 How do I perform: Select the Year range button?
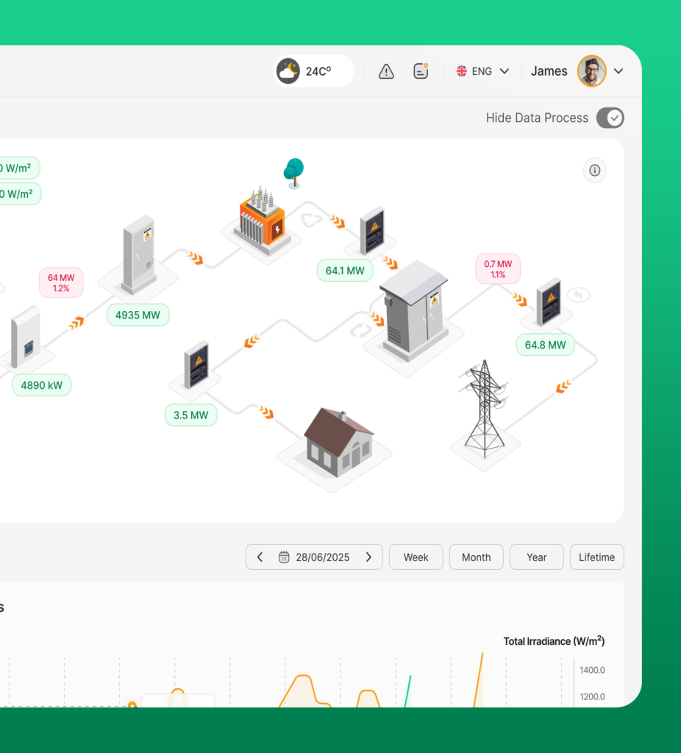536,557
